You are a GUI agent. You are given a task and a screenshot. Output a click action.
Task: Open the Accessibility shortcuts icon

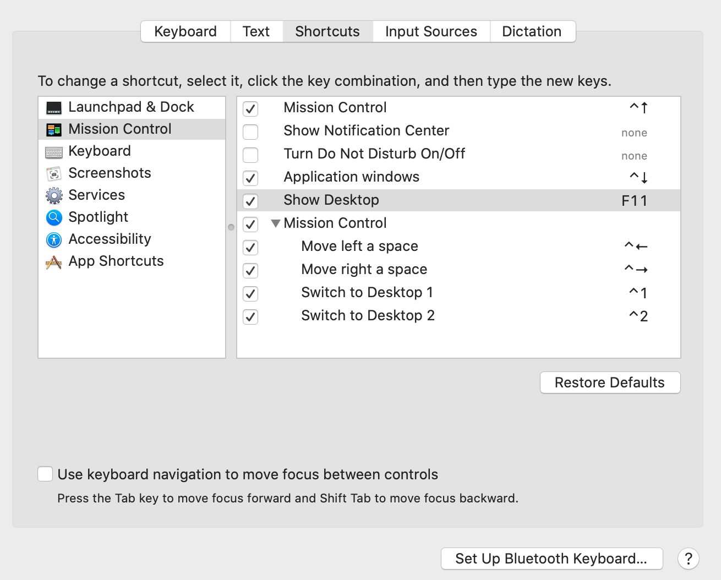point(54,240)
